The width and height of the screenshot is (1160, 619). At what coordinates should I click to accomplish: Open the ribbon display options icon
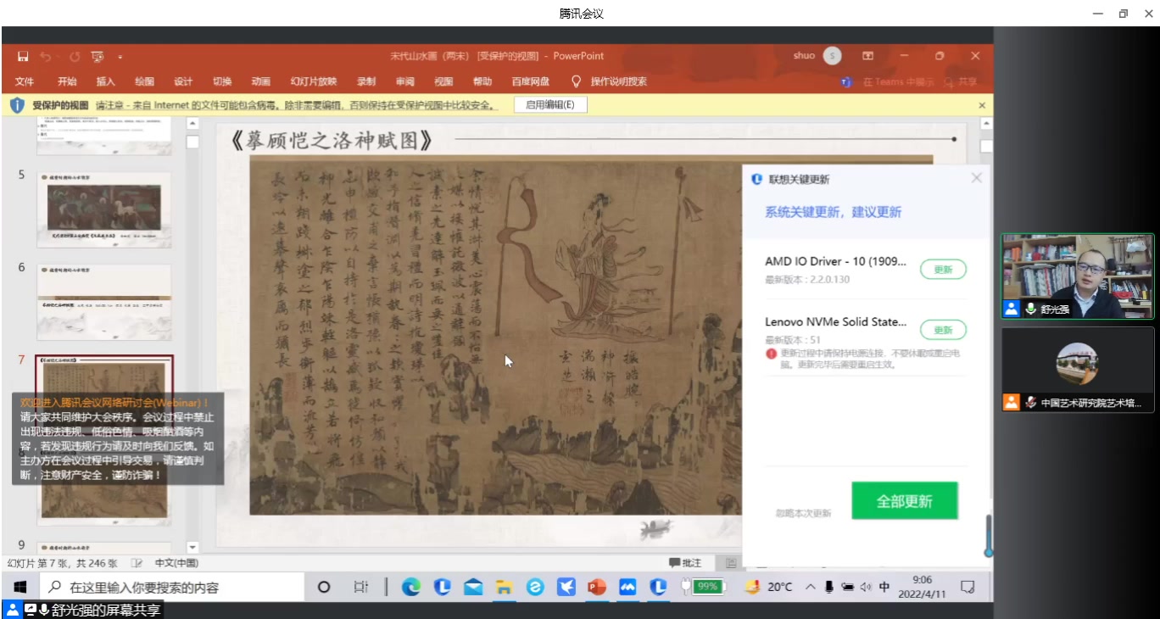pos(868,56)
